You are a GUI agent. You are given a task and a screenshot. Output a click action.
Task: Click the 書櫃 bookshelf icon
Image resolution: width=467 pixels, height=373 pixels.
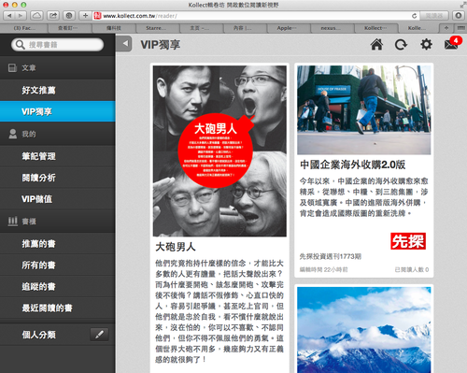(12, 222)
